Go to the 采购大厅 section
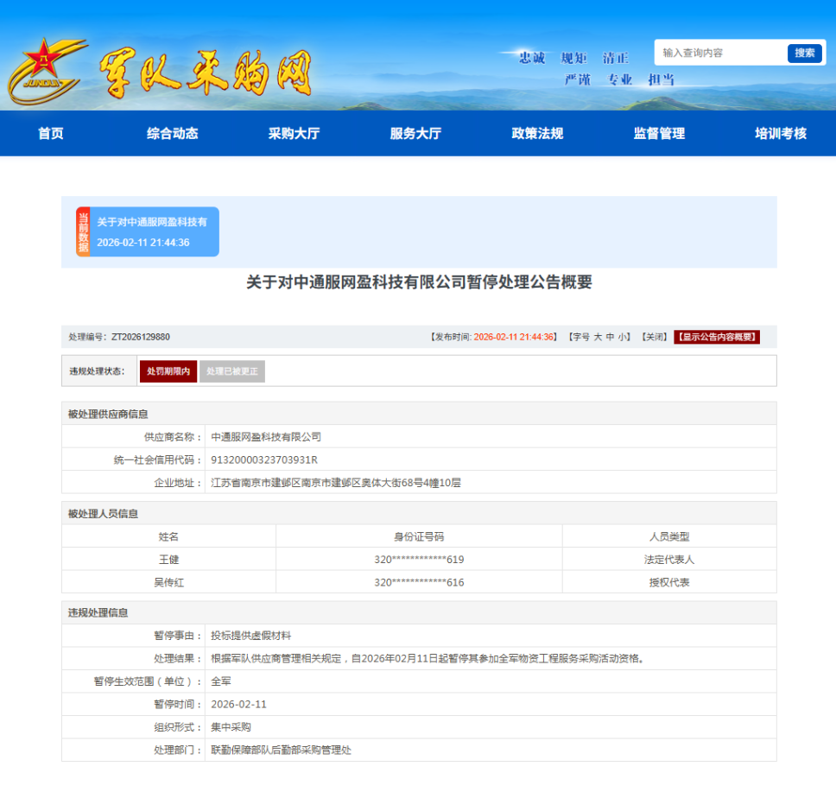Viewport: 836px width, 792px height. point(294,133)
